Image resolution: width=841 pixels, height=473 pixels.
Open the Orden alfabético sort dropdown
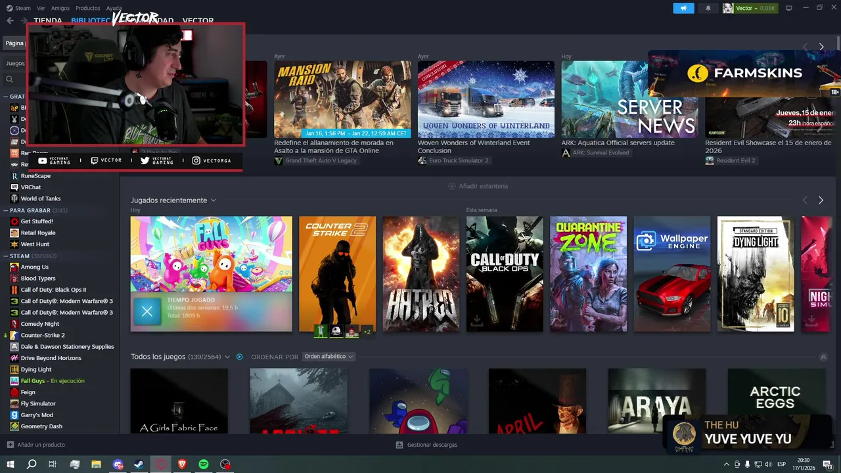329,357
